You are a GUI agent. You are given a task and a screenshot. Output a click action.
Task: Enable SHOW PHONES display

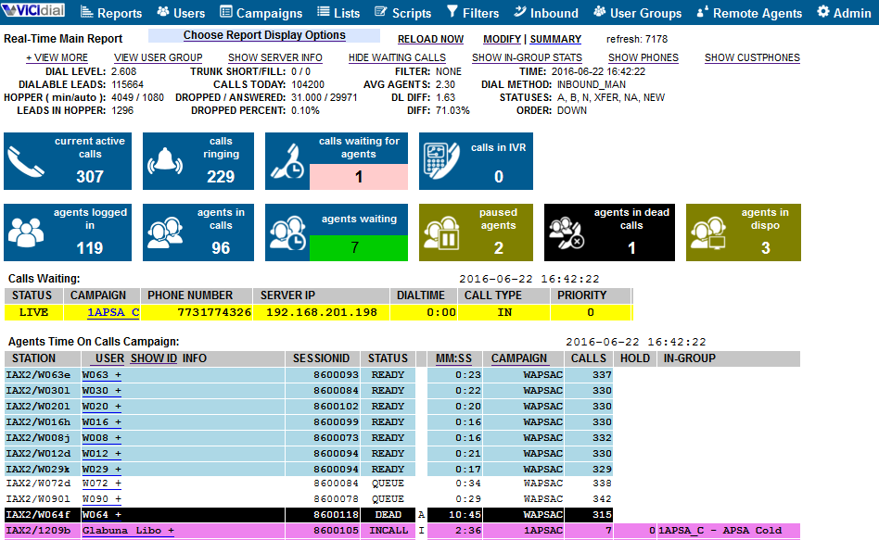coord(643,57)
